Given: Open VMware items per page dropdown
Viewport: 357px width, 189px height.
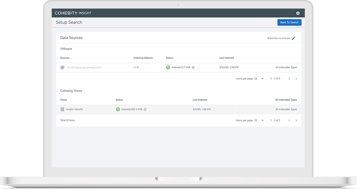Looking at the screenshot, I should click(259, 79).
